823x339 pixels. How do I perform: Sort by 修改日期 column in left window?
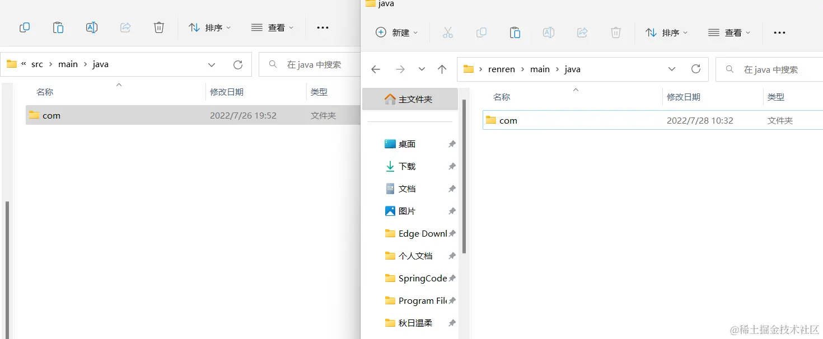pos(227,92)
